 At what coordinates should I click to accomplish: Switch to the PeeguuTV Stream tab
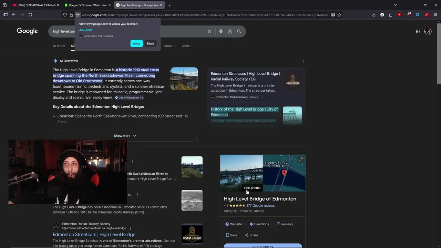click(x=88, y=5)
